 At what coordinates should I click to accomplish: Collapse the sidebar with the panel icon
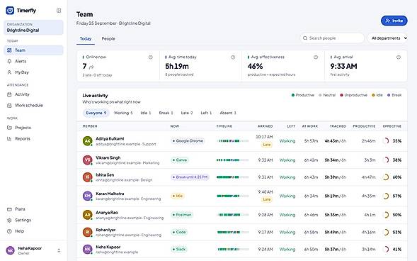[59, 11]
